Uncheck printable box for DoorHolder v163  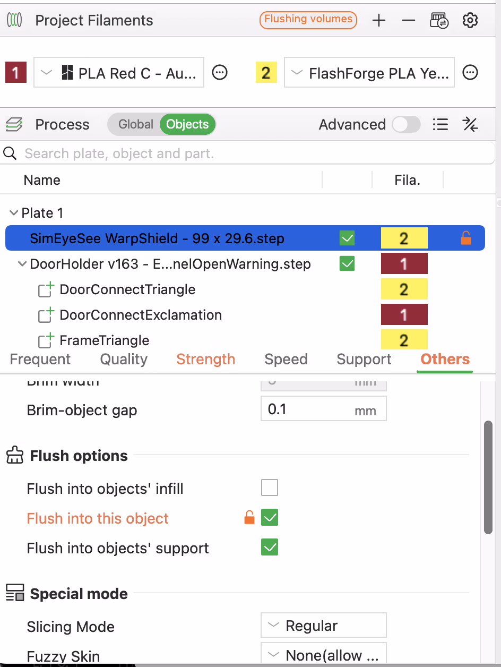(x=347, y=263)
